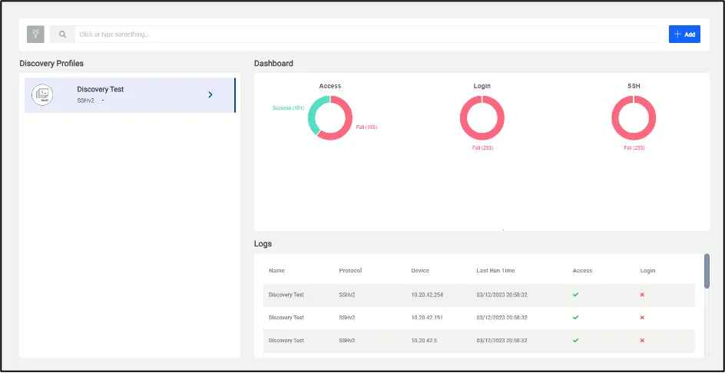Click the SSH donut chart
The image size is (725, 373).
pyautogui.click(x=634, y=118)
